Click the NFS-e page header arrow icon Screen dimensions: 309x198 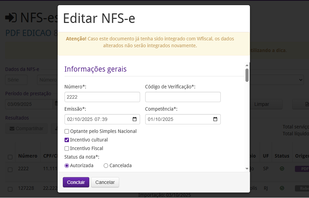[x=11, y=17]
